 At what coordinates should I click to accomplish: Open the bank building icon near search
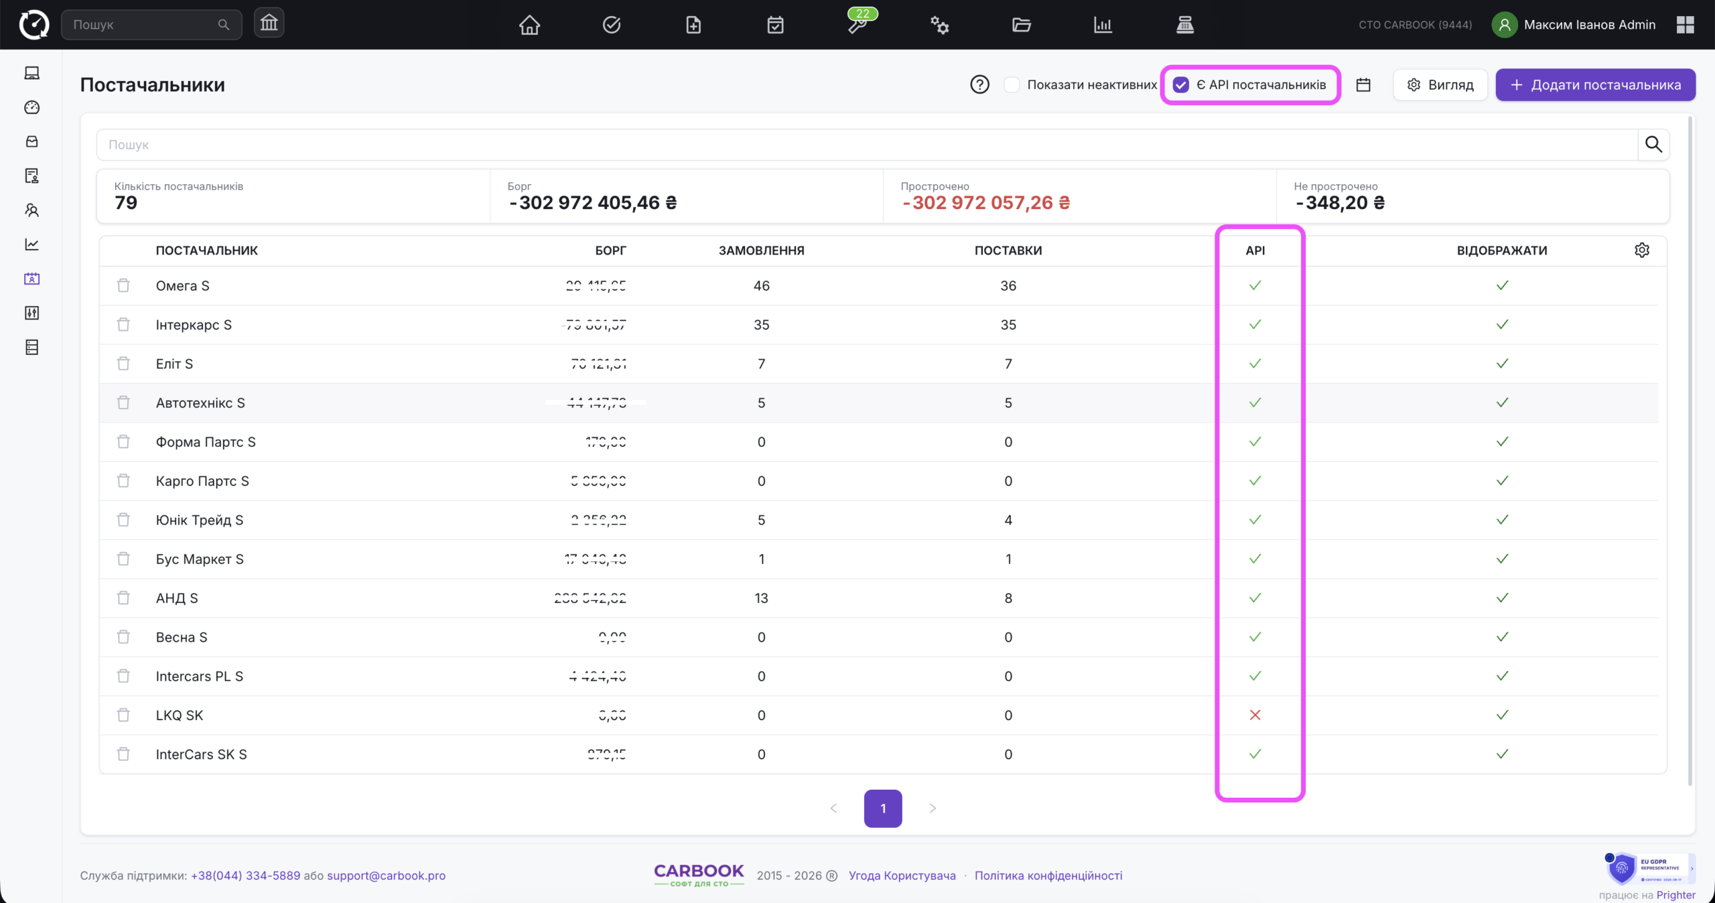pyautogui.click(x=269, y=23)
